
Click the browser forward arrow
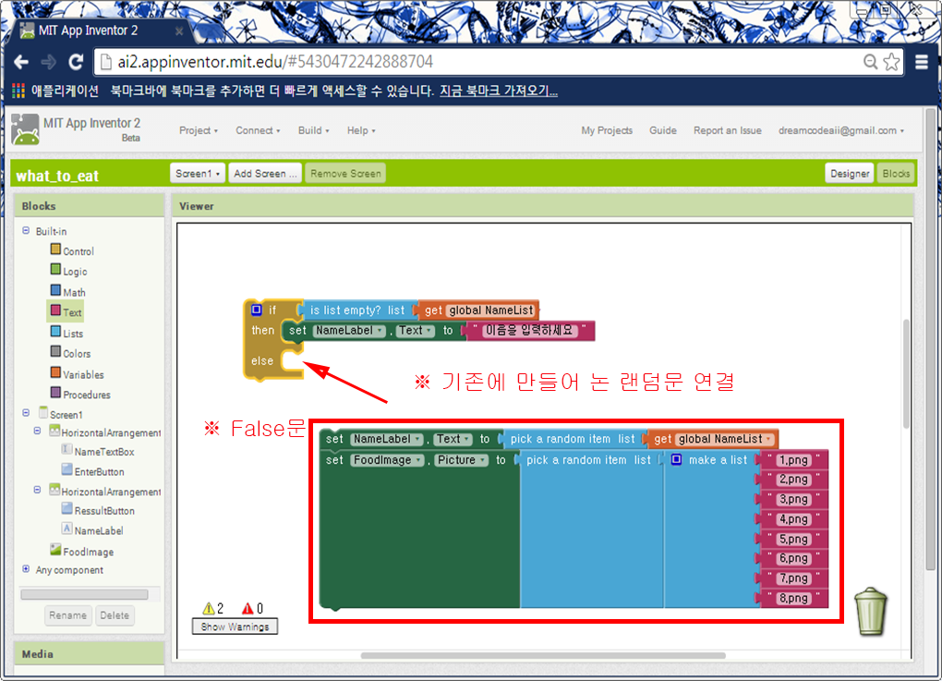point(49,62)
